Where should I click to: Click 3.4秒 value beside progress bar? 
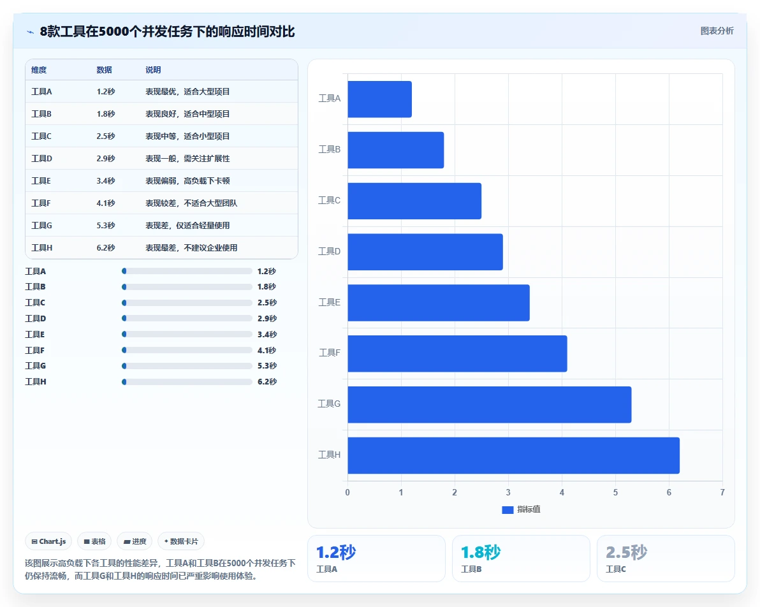point(267,334)
